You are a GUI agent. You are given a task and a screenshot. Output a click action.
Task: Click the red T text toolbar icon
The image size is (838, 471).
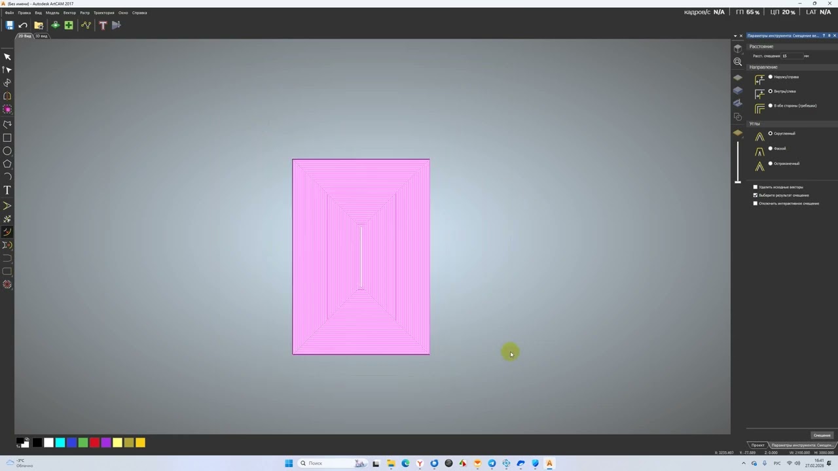coord(103,25)
